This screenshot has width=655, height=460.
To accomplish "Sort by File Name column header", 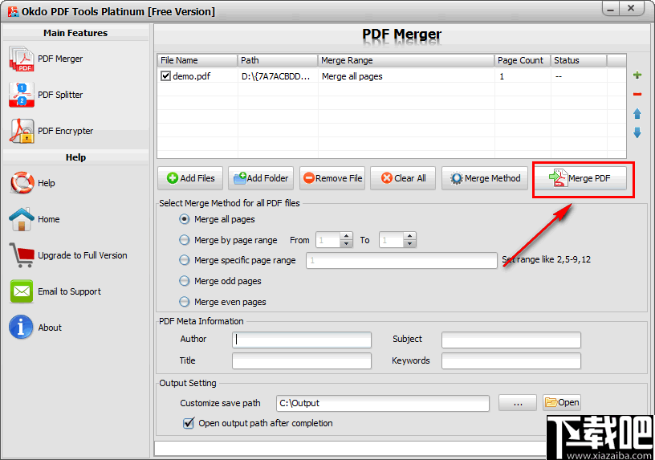I will (197, 60).
